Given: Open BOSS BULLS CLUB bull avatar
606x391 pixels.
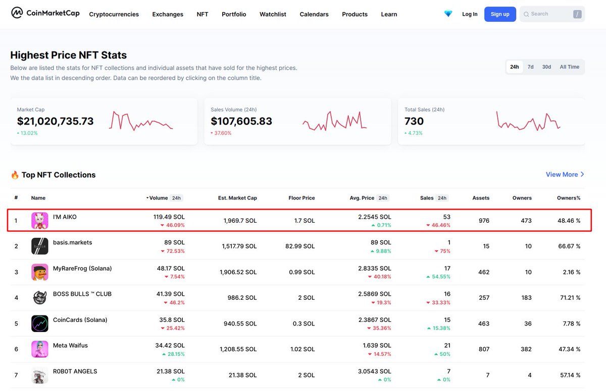Looking at the screenshot, I should 40,298.
